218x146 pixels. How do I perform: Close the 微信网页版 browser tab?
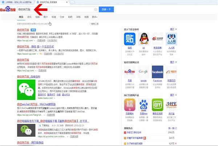(67, 2)
